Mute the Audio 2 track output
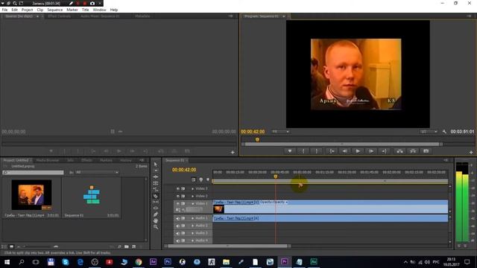 (x=178, y=226)
